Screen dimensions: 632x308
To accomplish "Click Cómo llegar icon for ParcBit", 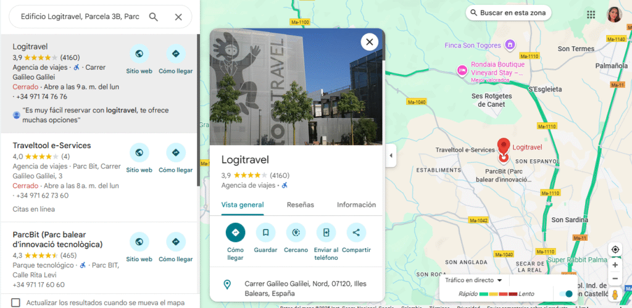I will coord(176,242).
